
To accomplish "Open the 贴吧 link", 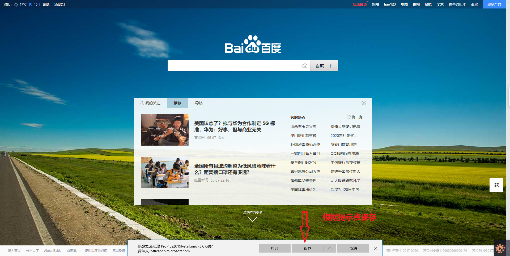I will (x=428, y=4).
